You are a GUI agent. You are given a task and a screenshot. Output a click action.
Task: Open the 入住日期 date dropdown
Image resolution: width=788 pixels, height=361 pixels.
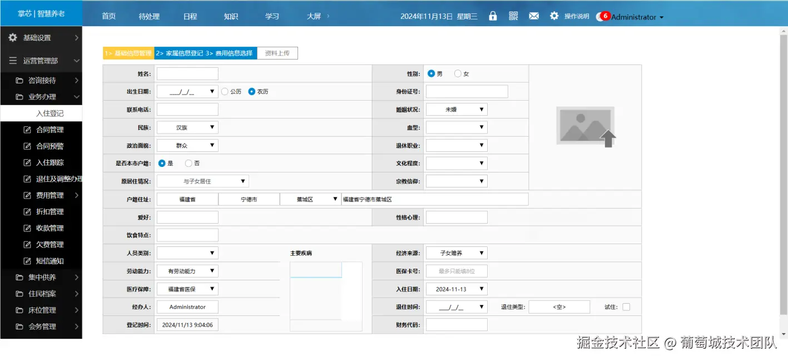482,289
